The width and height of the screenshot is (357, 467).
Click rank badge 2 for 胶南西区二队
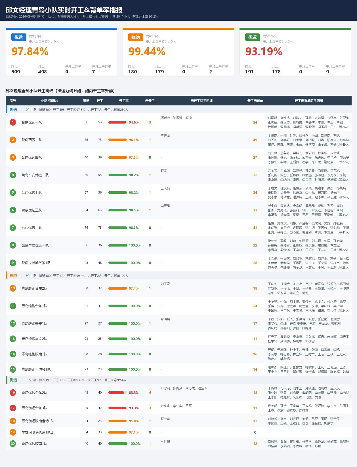click(x=13, y=140)
